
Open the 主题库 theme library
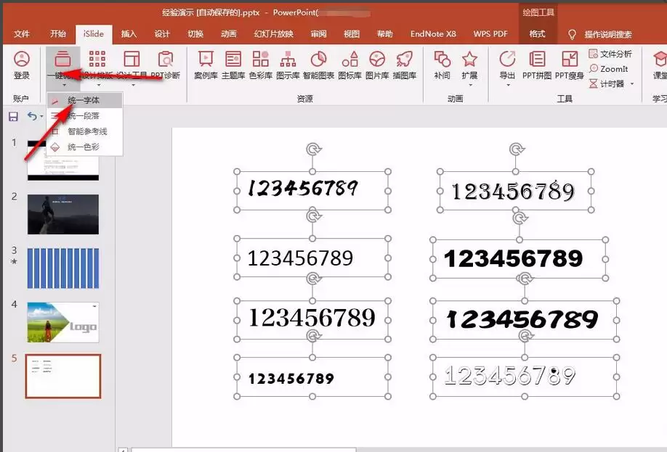[x=233, y=64]
